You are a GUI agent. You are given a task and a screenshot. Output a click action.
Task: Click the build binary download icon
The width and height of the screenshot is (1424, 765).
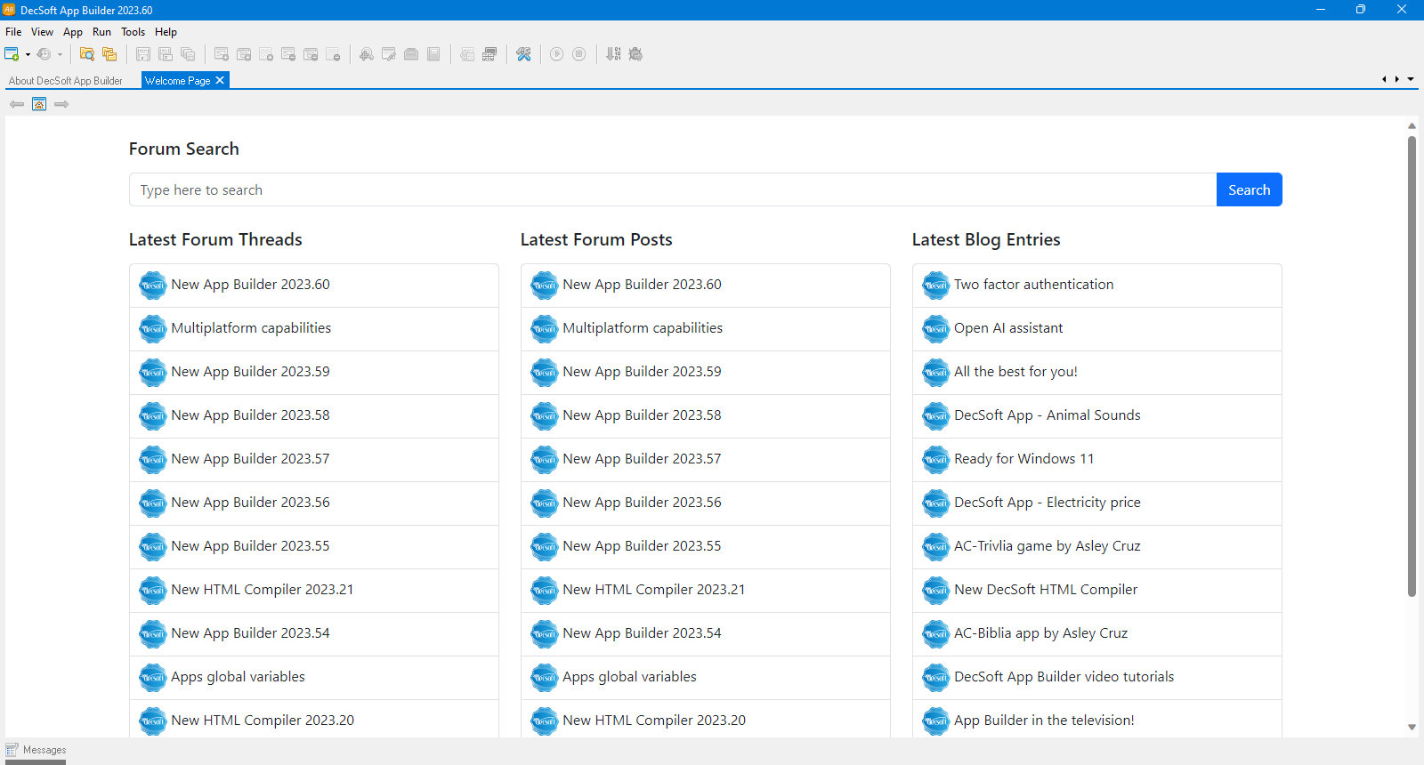tap(613, 54)
